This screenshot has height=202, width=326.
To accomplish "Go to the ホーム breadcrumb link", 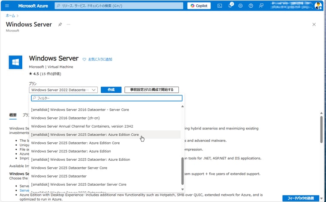I will click(x=10, y=15).
